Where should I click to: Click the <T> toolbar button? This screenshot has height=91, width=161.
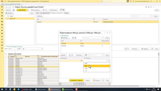click(45, 10)
